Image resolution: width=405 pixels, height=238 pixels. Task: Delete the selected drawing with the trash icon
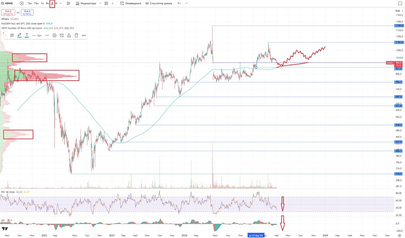click(x=77, y=35)
